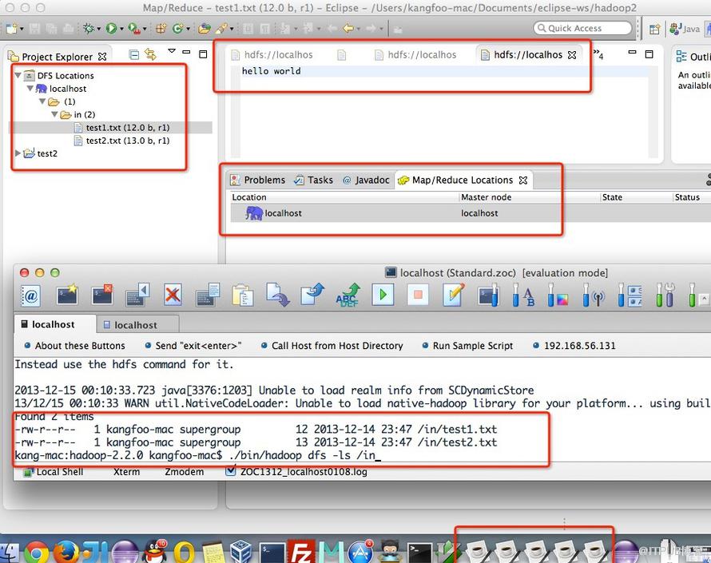This screenshot has height=563, width=711.
Task: Click Run External Tools icon with red toolbox
Action: [133, 29]
